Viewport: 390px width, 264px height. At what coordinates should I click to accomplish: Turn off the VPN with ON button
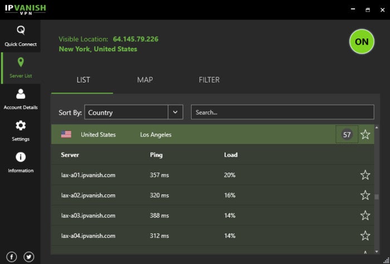point(362,42)
